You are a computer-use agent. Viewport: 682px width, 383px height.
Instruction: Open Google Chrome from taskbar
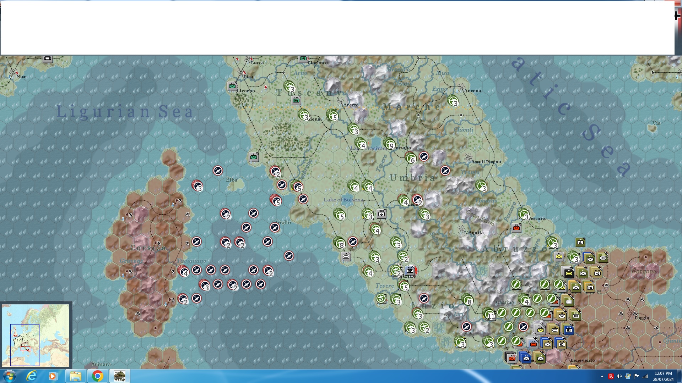[97, 376]
